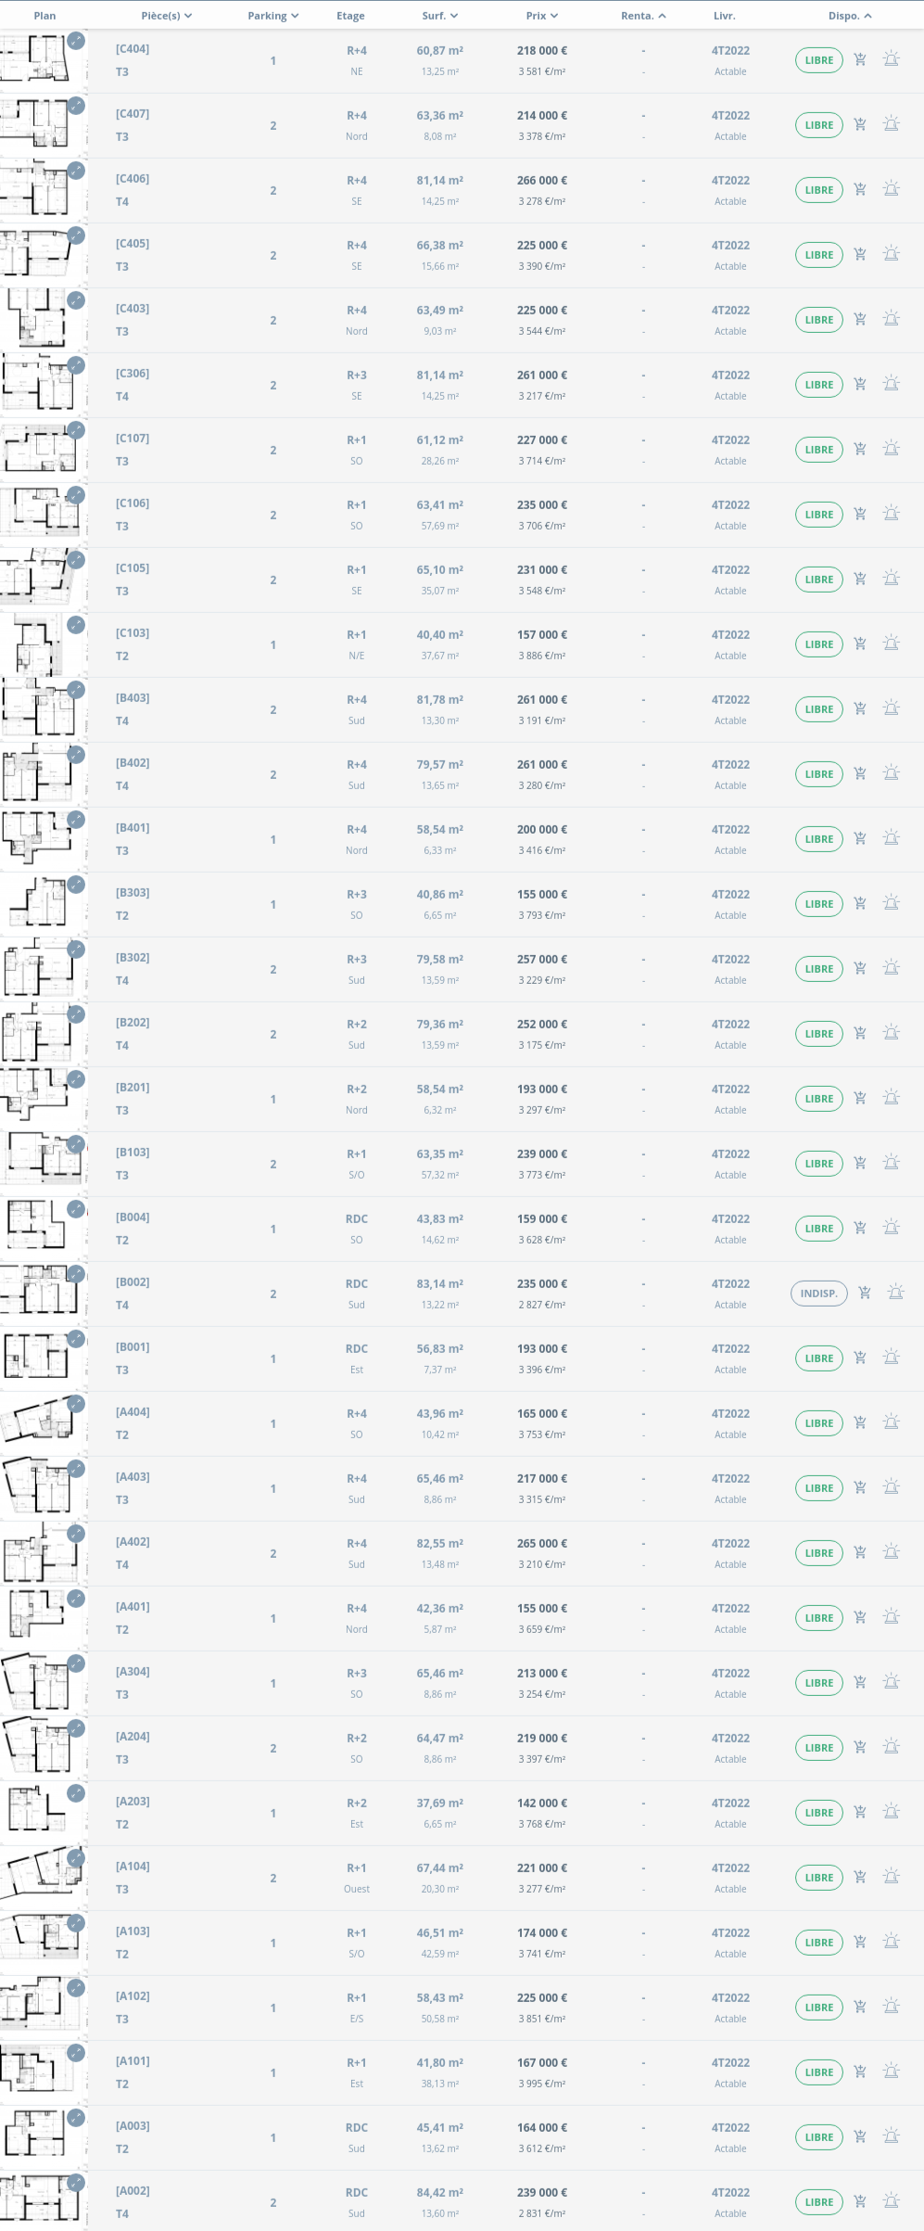The width and height of the screenshot is (924, 2231).
Task: Open the plan thumbnail for lot A101
Action: tap(42, 2072)
